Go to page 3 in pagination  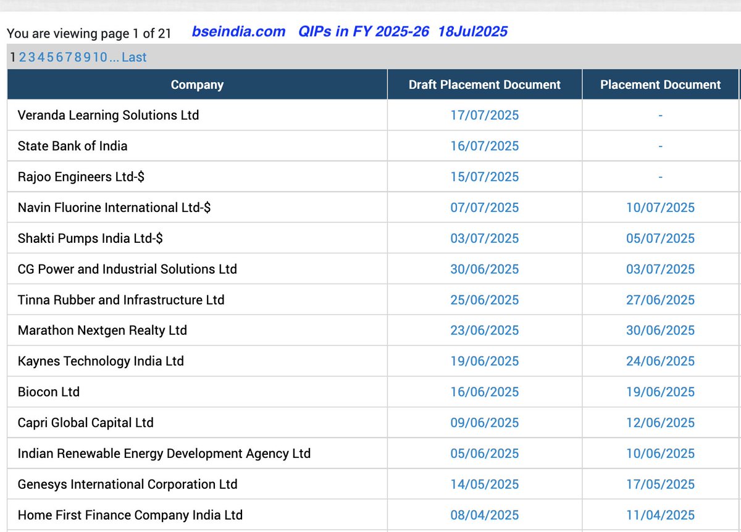pyautogui.click(x=32, y=57)
